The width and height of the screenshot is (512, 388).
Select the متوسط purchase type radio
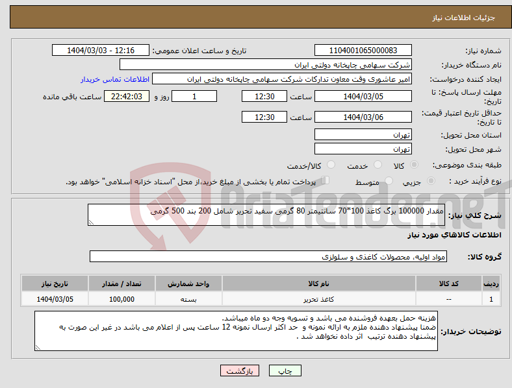(x=389, y=180)
